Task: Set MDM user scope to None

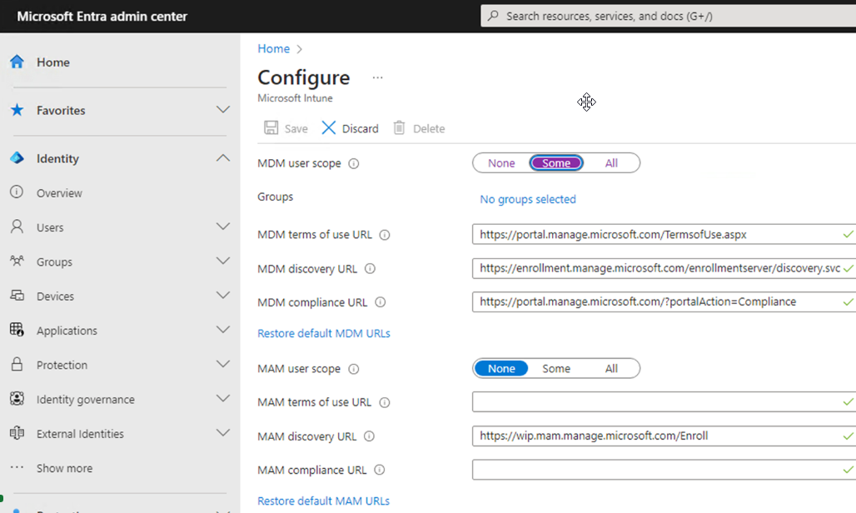Action: (x=501, y=163)
